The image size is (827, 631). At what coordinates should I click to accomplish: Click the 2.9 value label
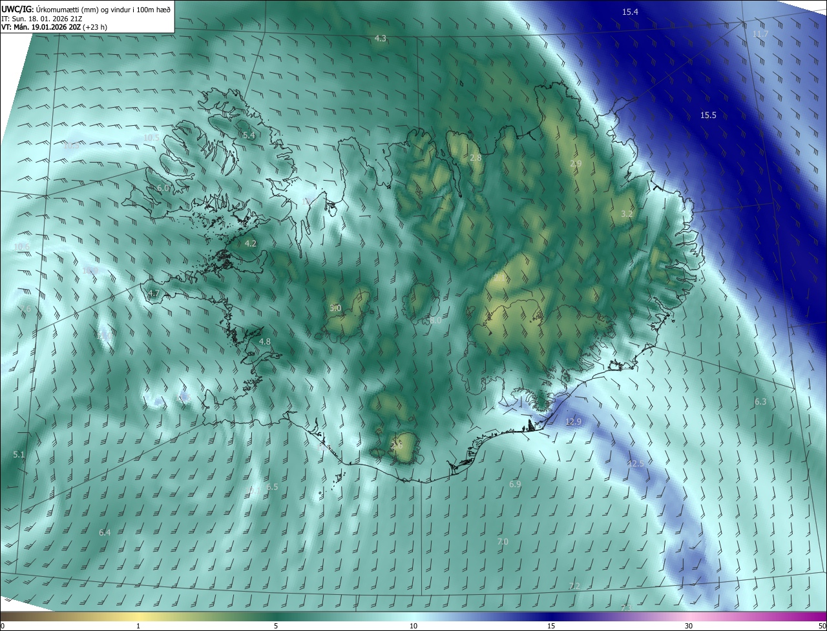[x=576, y=165]
